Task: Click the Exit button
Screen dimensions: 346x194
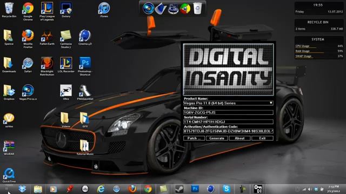Action: point(262,138)
